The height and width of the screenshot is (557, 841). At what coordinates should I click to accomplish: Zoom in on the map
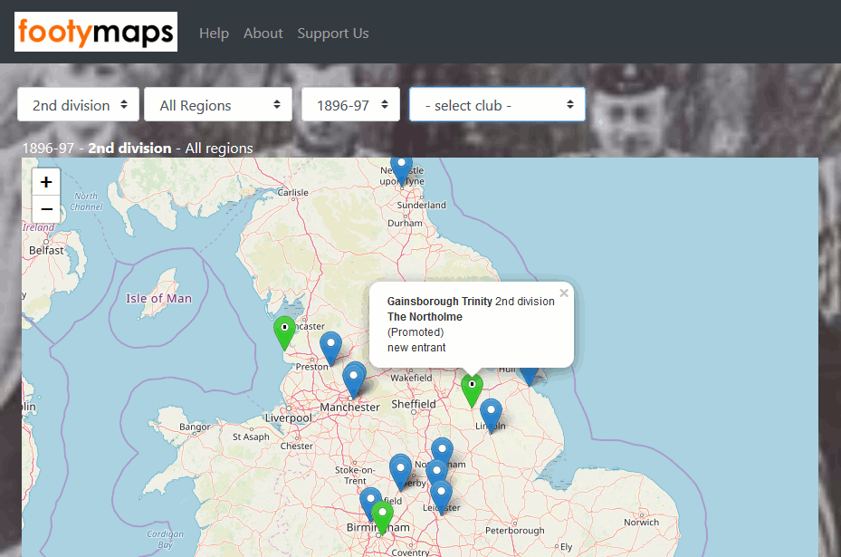coord(46,182)
